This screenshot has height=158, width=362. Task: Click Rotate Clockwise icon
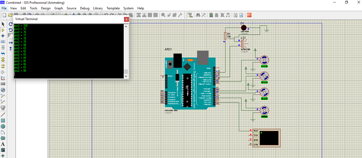pos(10,24)
